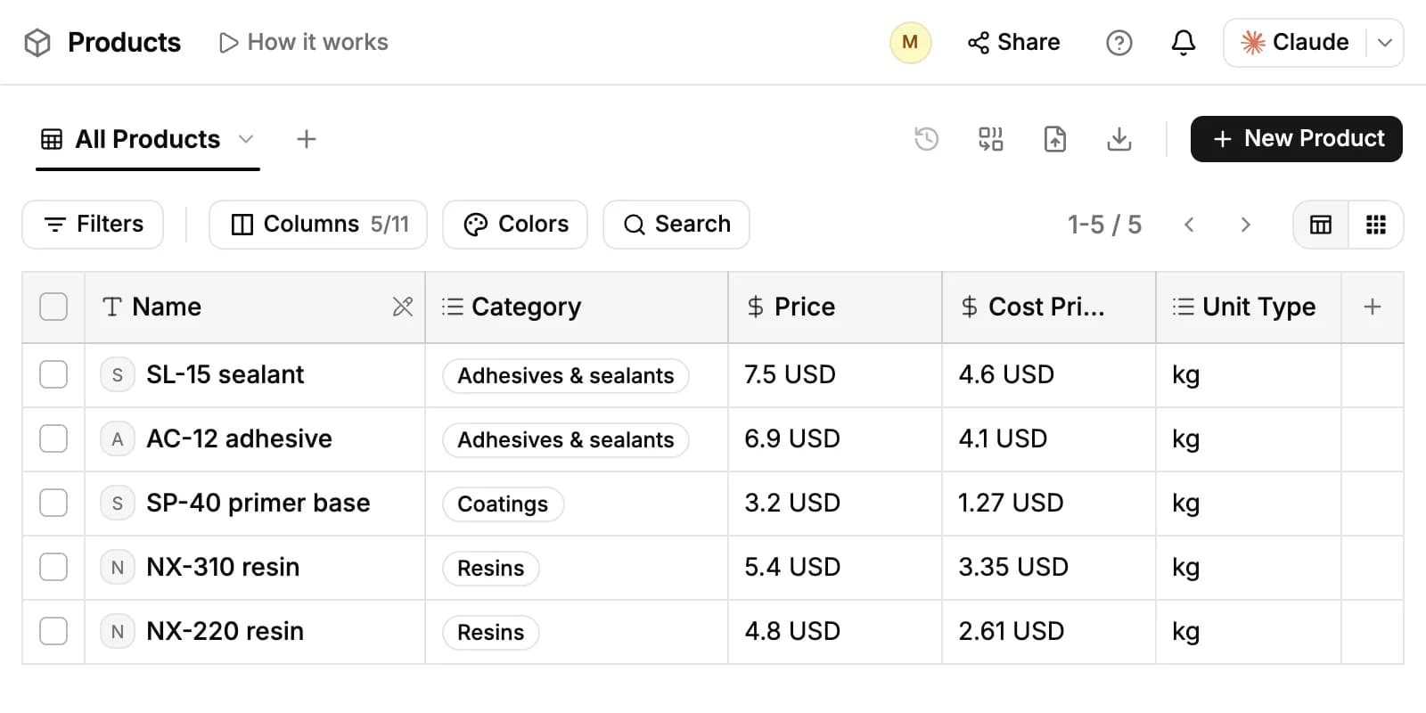Viewport: 1426px width, 713px height.
Task: Click the file upload import icon
Action: [1054, 139]
